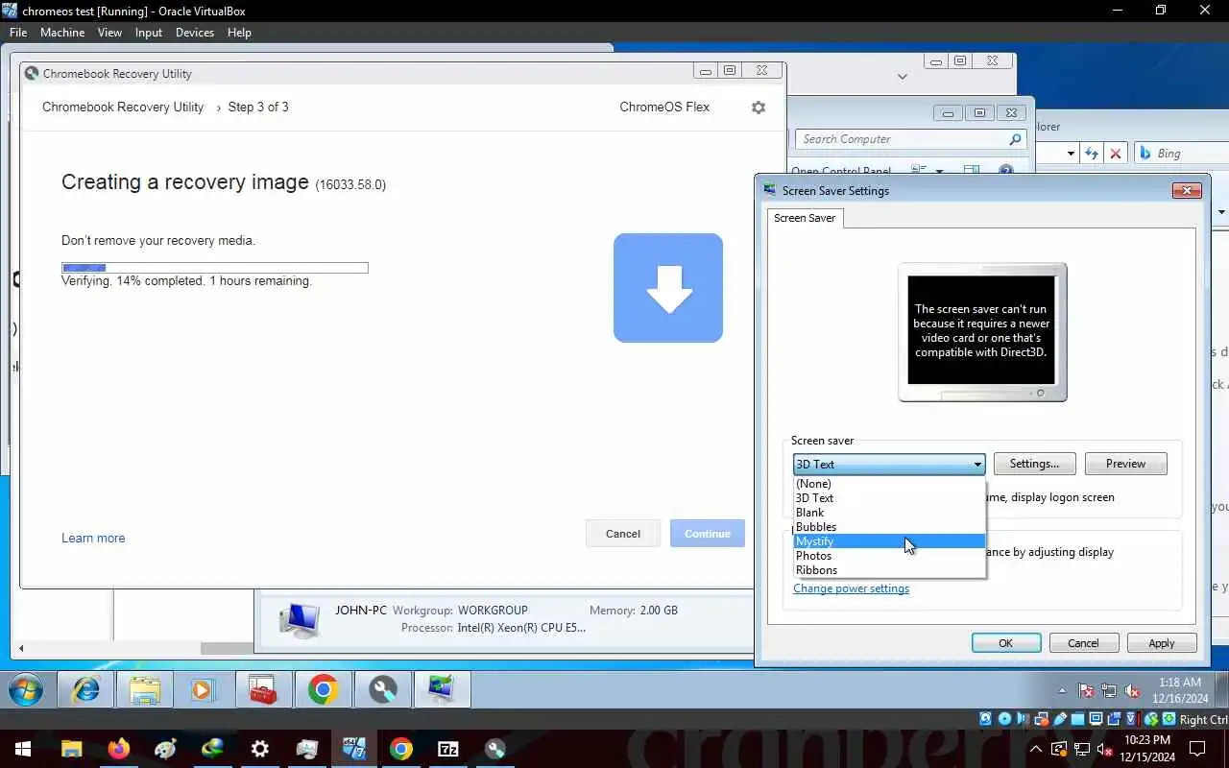Choose Blank from screen saver list

(x=889, y=513)
